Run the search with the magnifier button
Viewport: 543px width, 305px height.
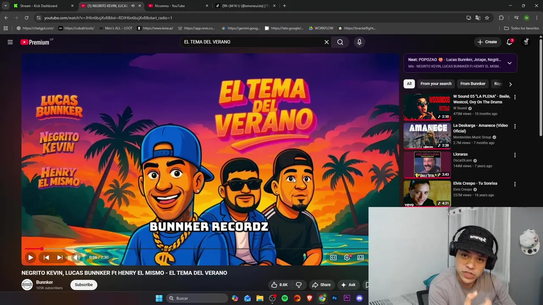pyautogui.click(x=340, y=42)
